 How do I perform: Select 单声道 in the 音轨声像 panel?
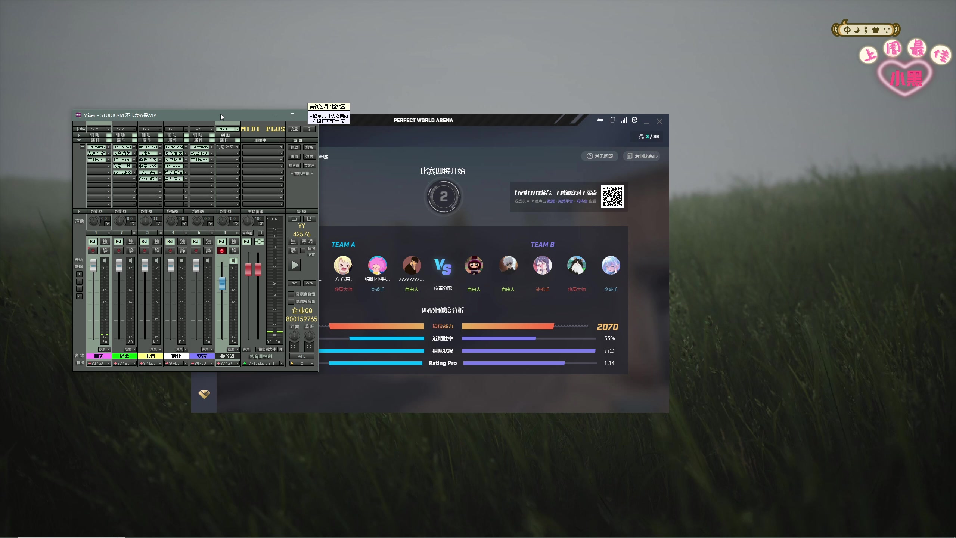click(294, 166)
